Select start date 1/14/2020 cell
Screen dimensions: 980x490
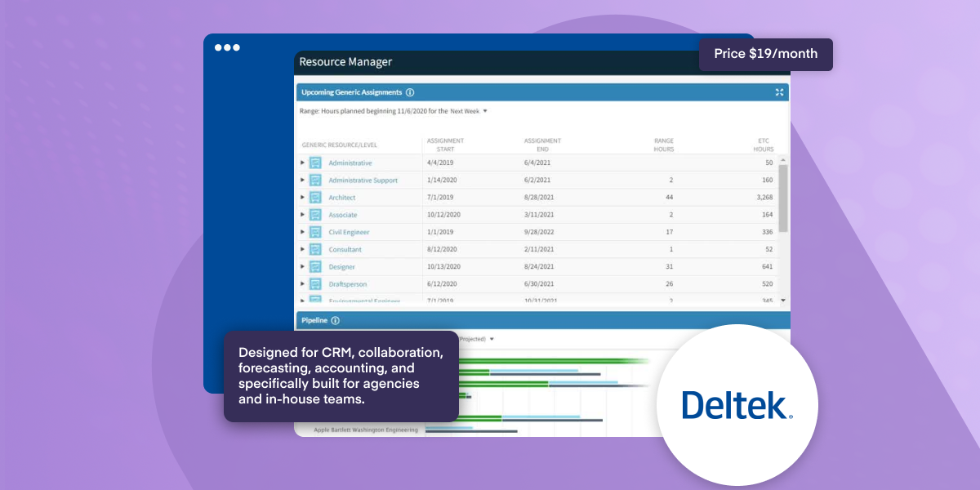tap(442, 180)
